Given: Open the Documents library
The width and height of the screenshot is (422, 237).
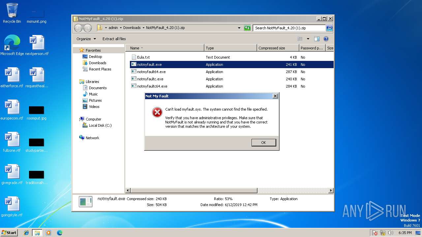Looking at the screenshot, I should 98,88.
